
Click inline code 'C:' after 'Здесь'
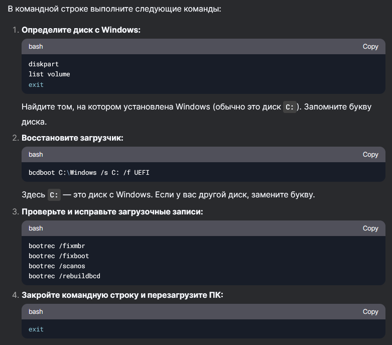54,195
